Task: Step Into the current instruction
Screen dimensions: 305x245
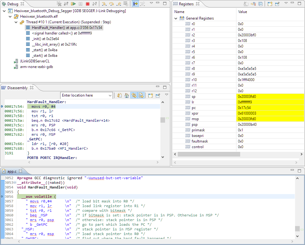Action: click(105, 4)
